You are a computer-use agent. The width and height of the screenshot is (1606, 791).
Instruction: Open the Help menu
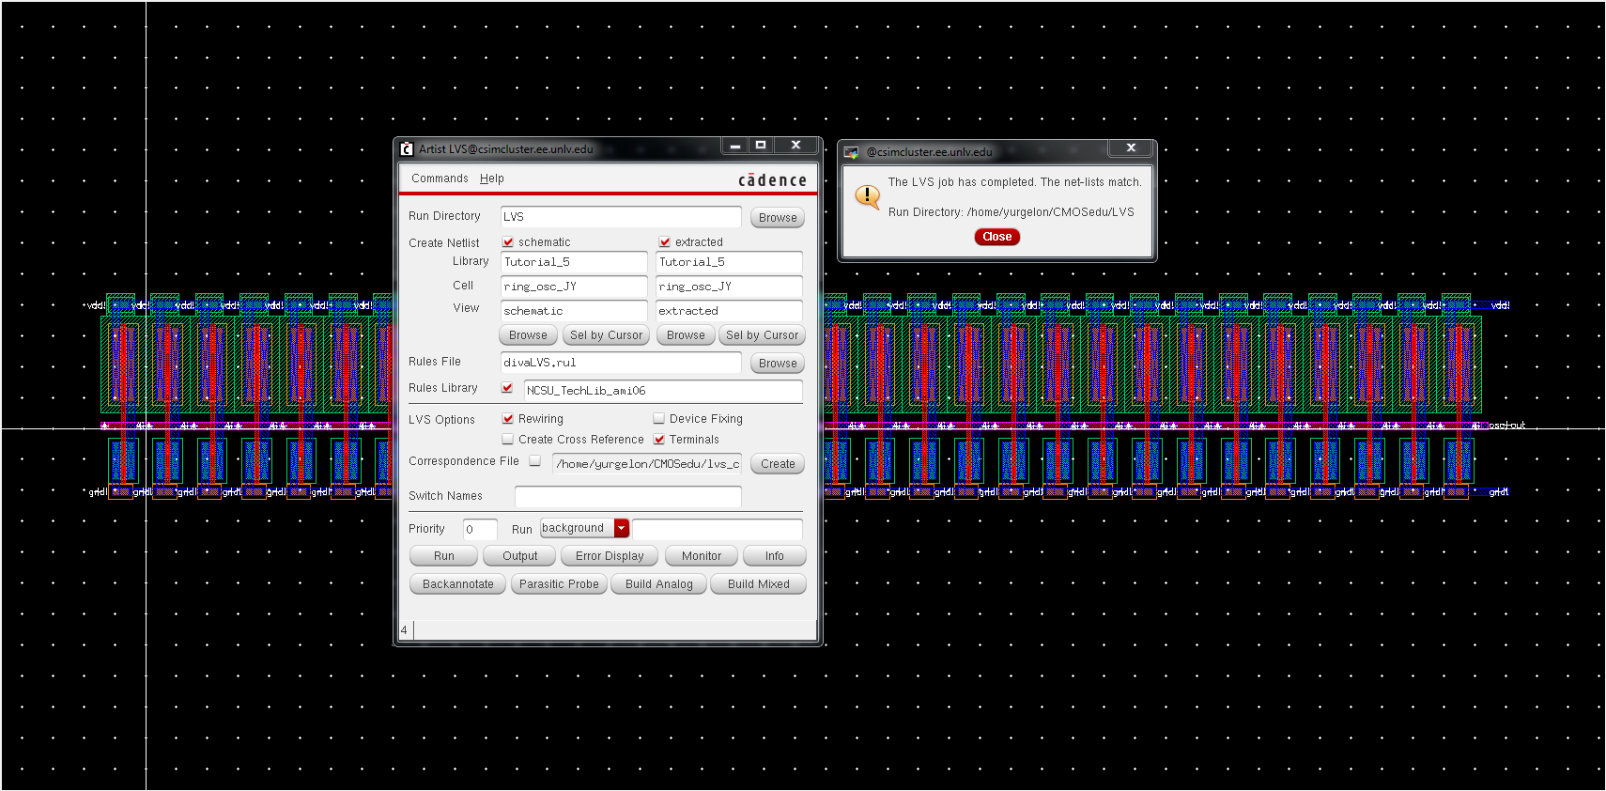click(491, 178)
